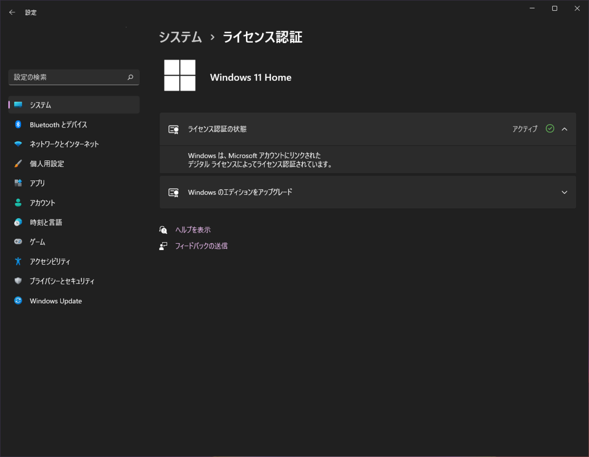Open Windows Update in sidebar
The image size is (589, 457).
(74, 301)
